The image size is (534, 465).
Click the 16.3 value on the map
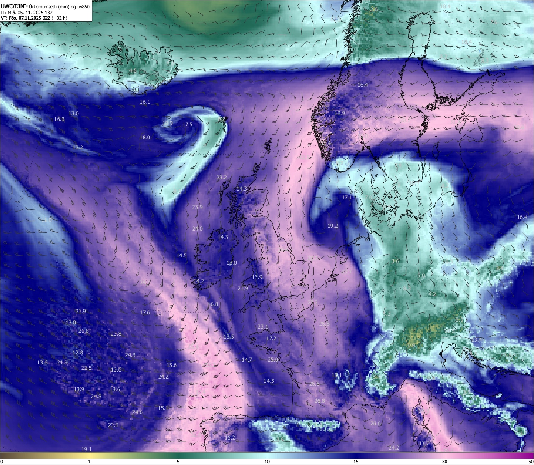pyautogui.click(x=60, y=119)
